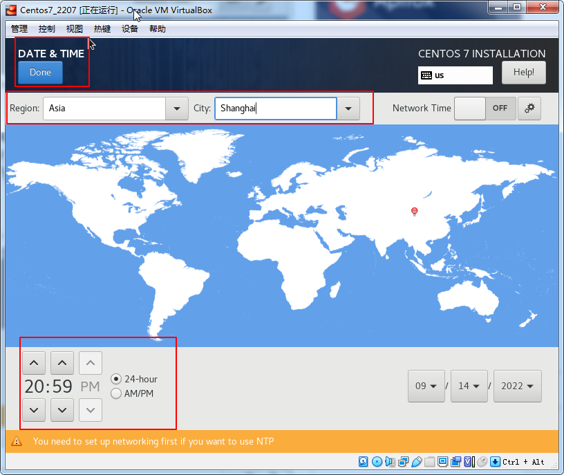
Task: Select the 24-hour time format
Action: pyautogui.click(x=116, y=379)
